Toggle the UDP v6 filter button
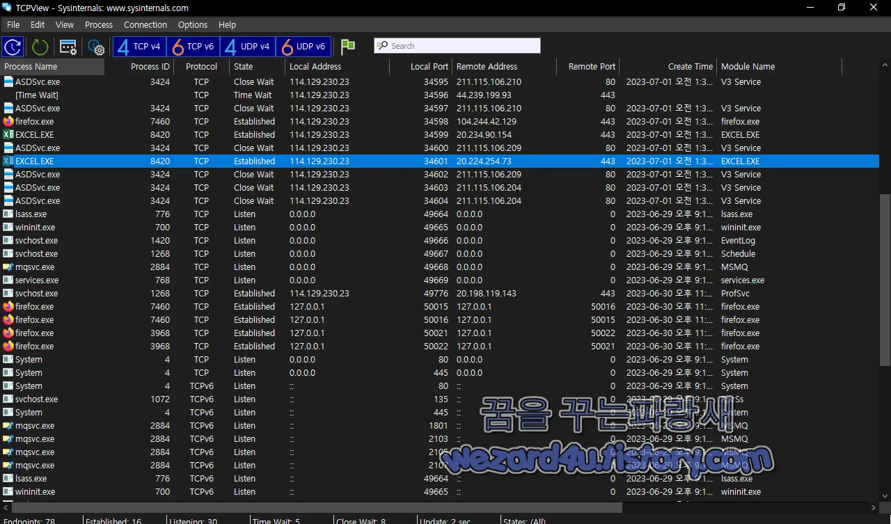This screenshot has height=524, width=891. point(303,47)
